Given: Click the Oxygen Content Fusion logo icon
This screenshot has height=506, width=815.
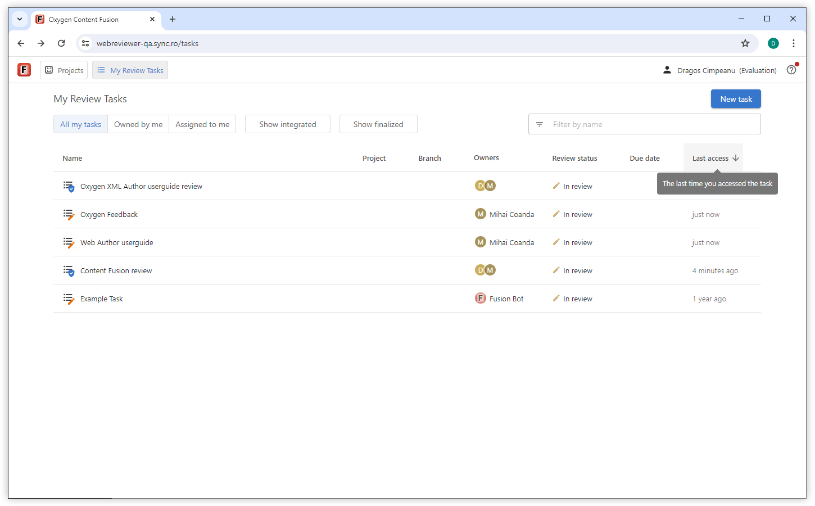Looking at the screenshot, I should point(24,70).
